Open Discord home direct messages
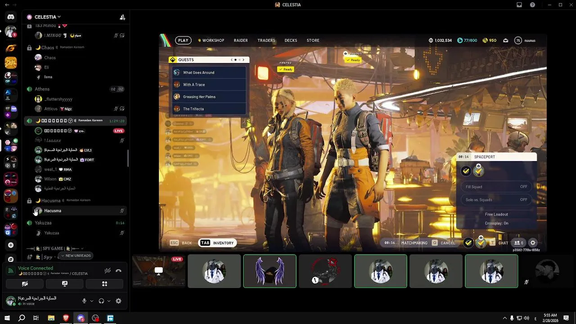 click(x=11, y=17)
